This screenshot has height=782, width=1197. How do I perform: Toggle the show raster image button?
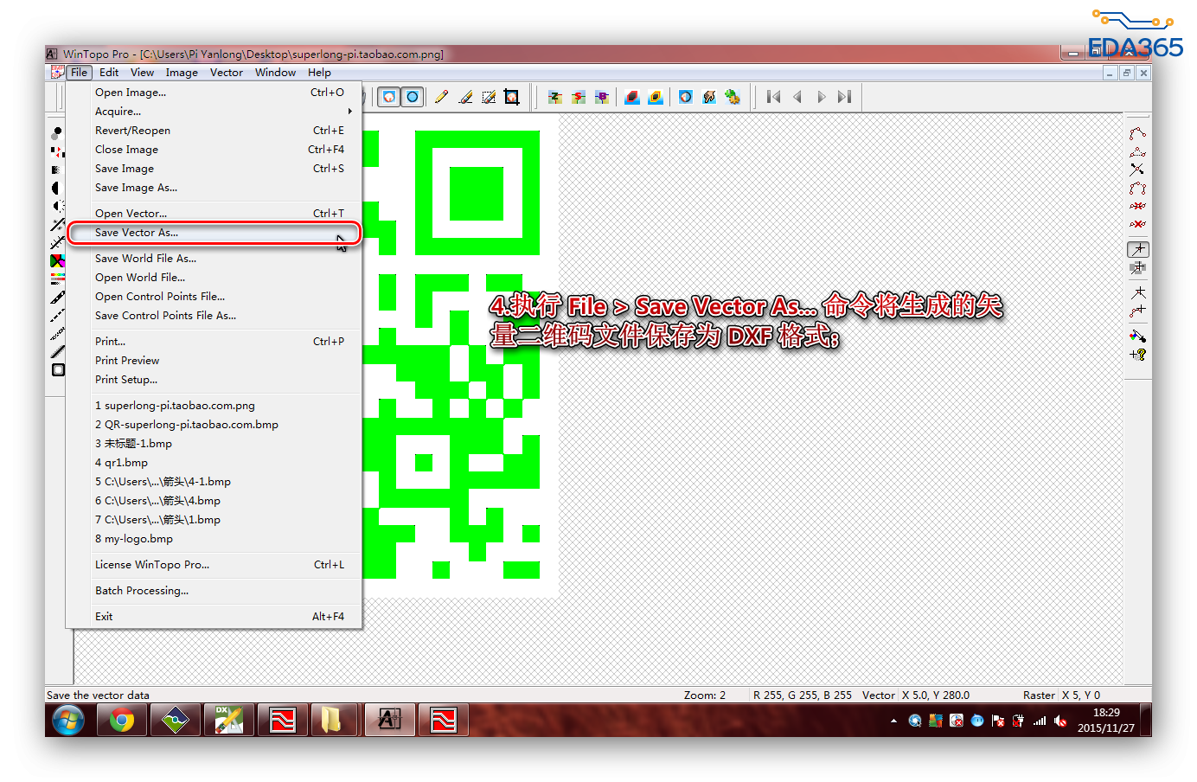(x=389, y=97)
